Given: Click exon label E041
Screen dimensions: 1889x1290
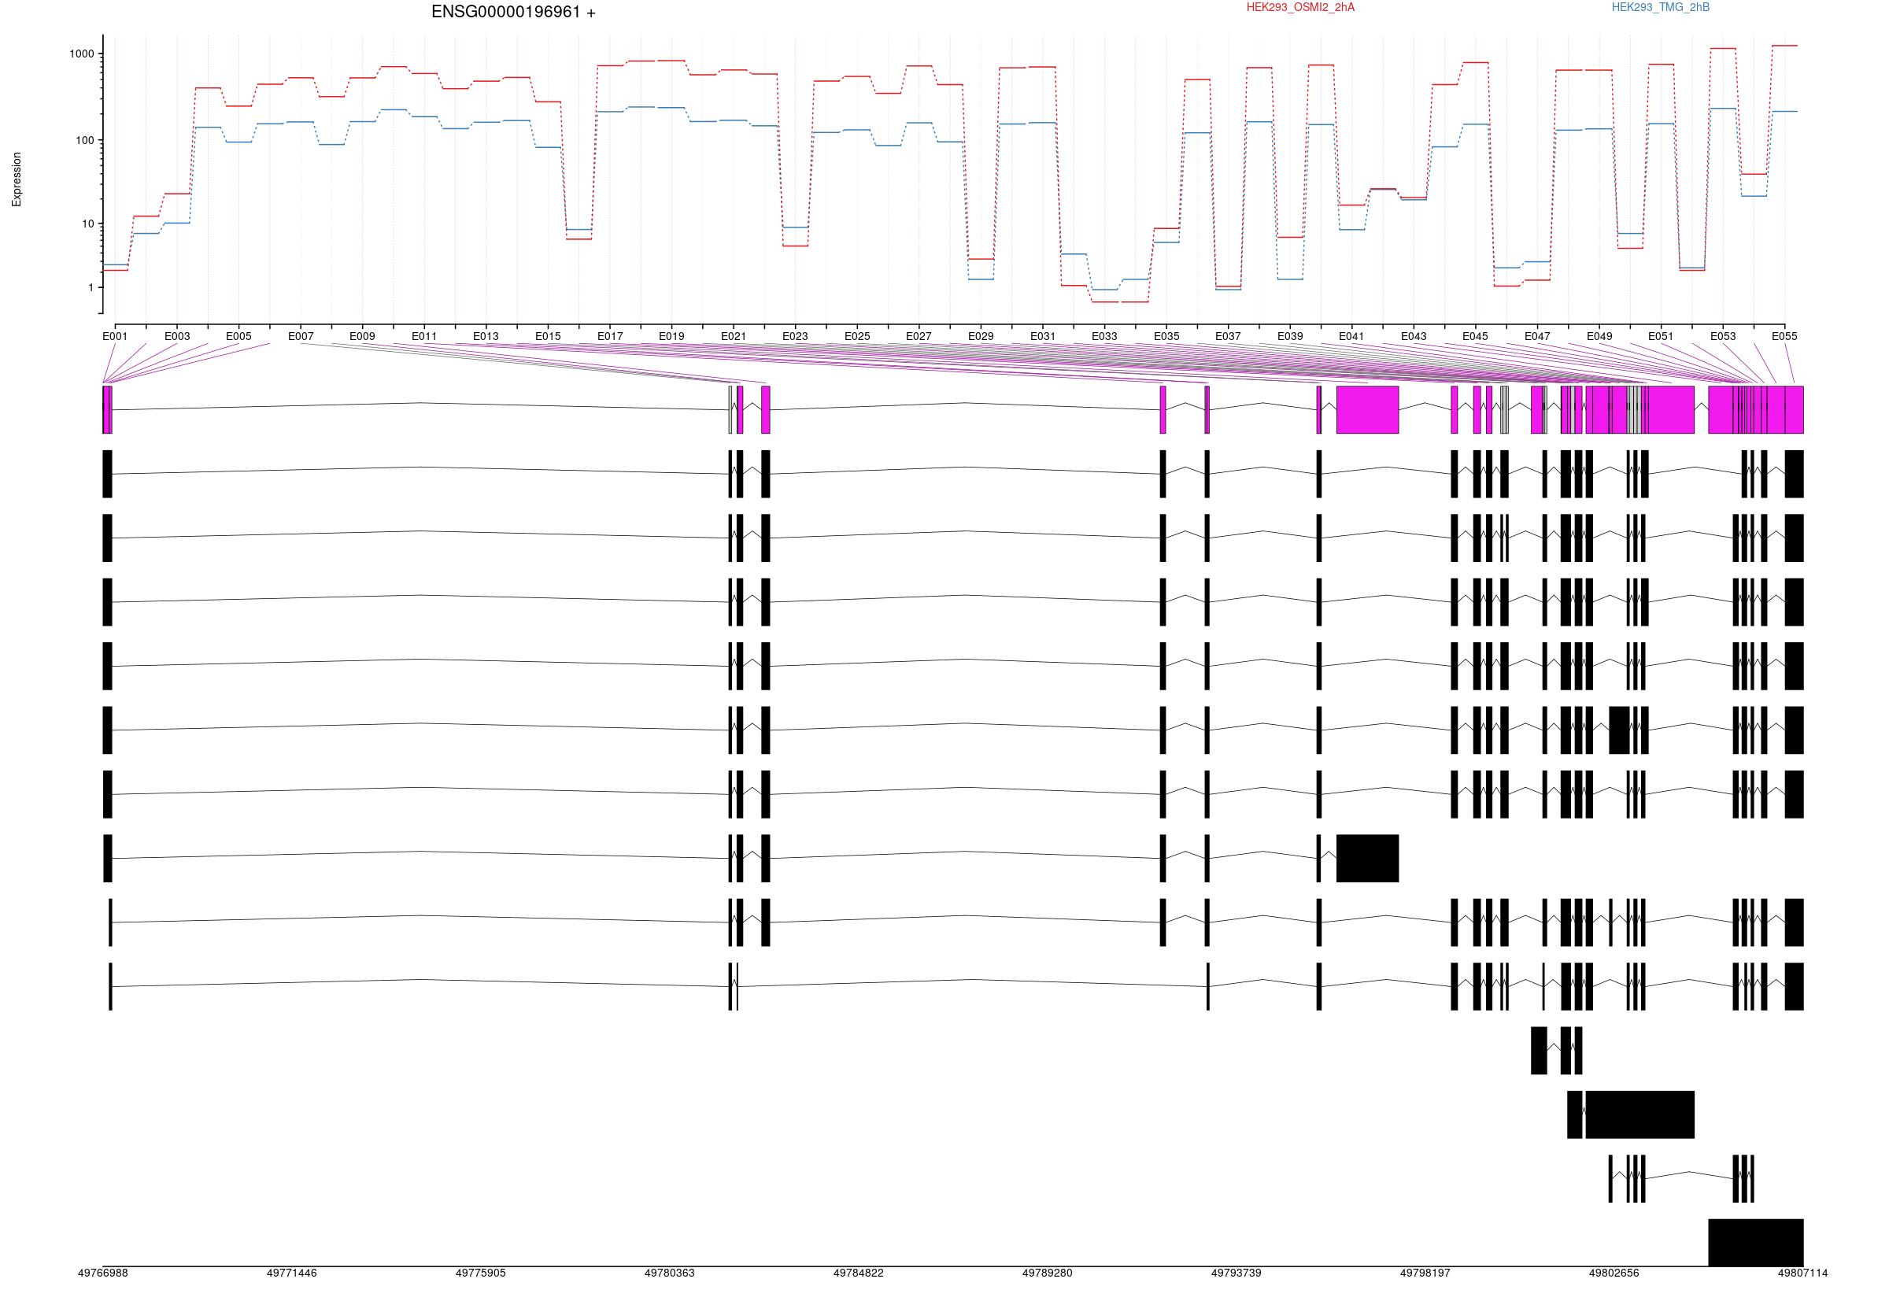Looking at the screenshot, I should click(1351, 336).
